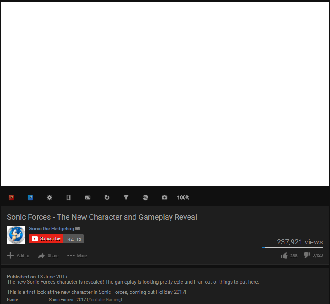330x304 pixels.
Task: Click the 237,921 views count
Action: (x=300, y=242)
